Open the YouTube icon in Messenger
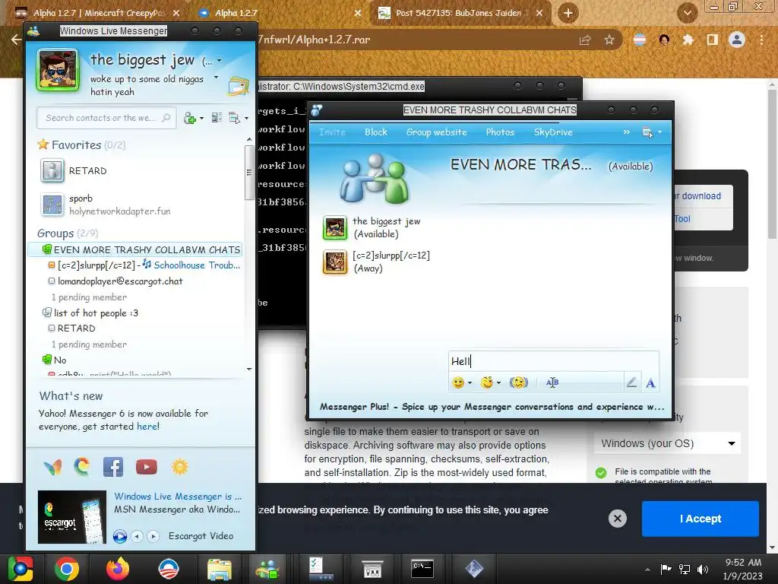Screen dimensions: 778x584 [x=147, y=467]
